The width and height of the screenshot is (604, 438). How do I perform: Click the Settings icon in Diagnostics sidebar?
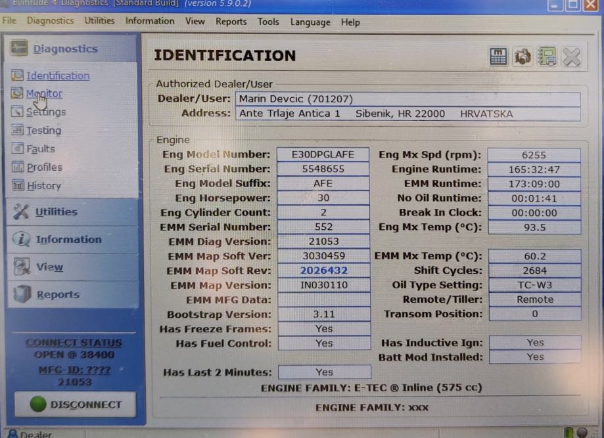(17, 112)
